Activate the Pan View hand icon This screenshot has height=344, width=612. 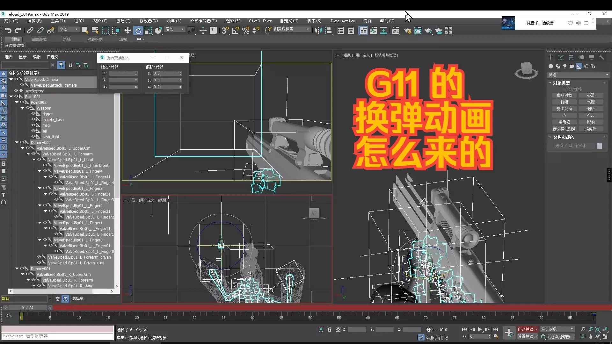tap(590, 336)
